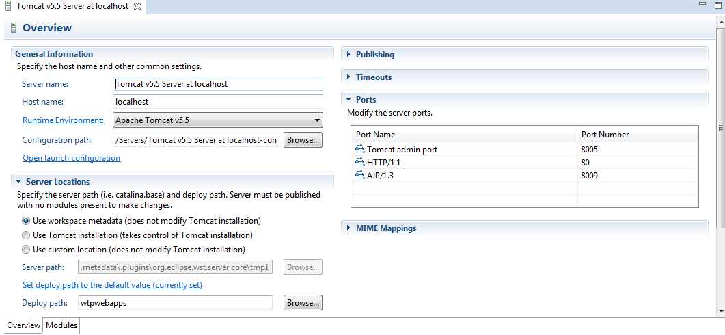The height and width of the screenshot is (335, 725).
Task: Click the HTTP/1.1 port row icon
Action: (359, 163)
